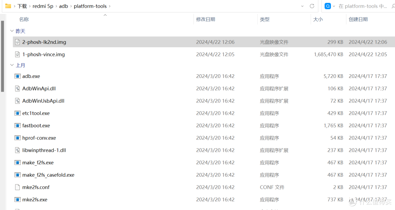395x210 pixels.
Task: Navigate to adb folder in the breadcrumb
Action: 64,6
